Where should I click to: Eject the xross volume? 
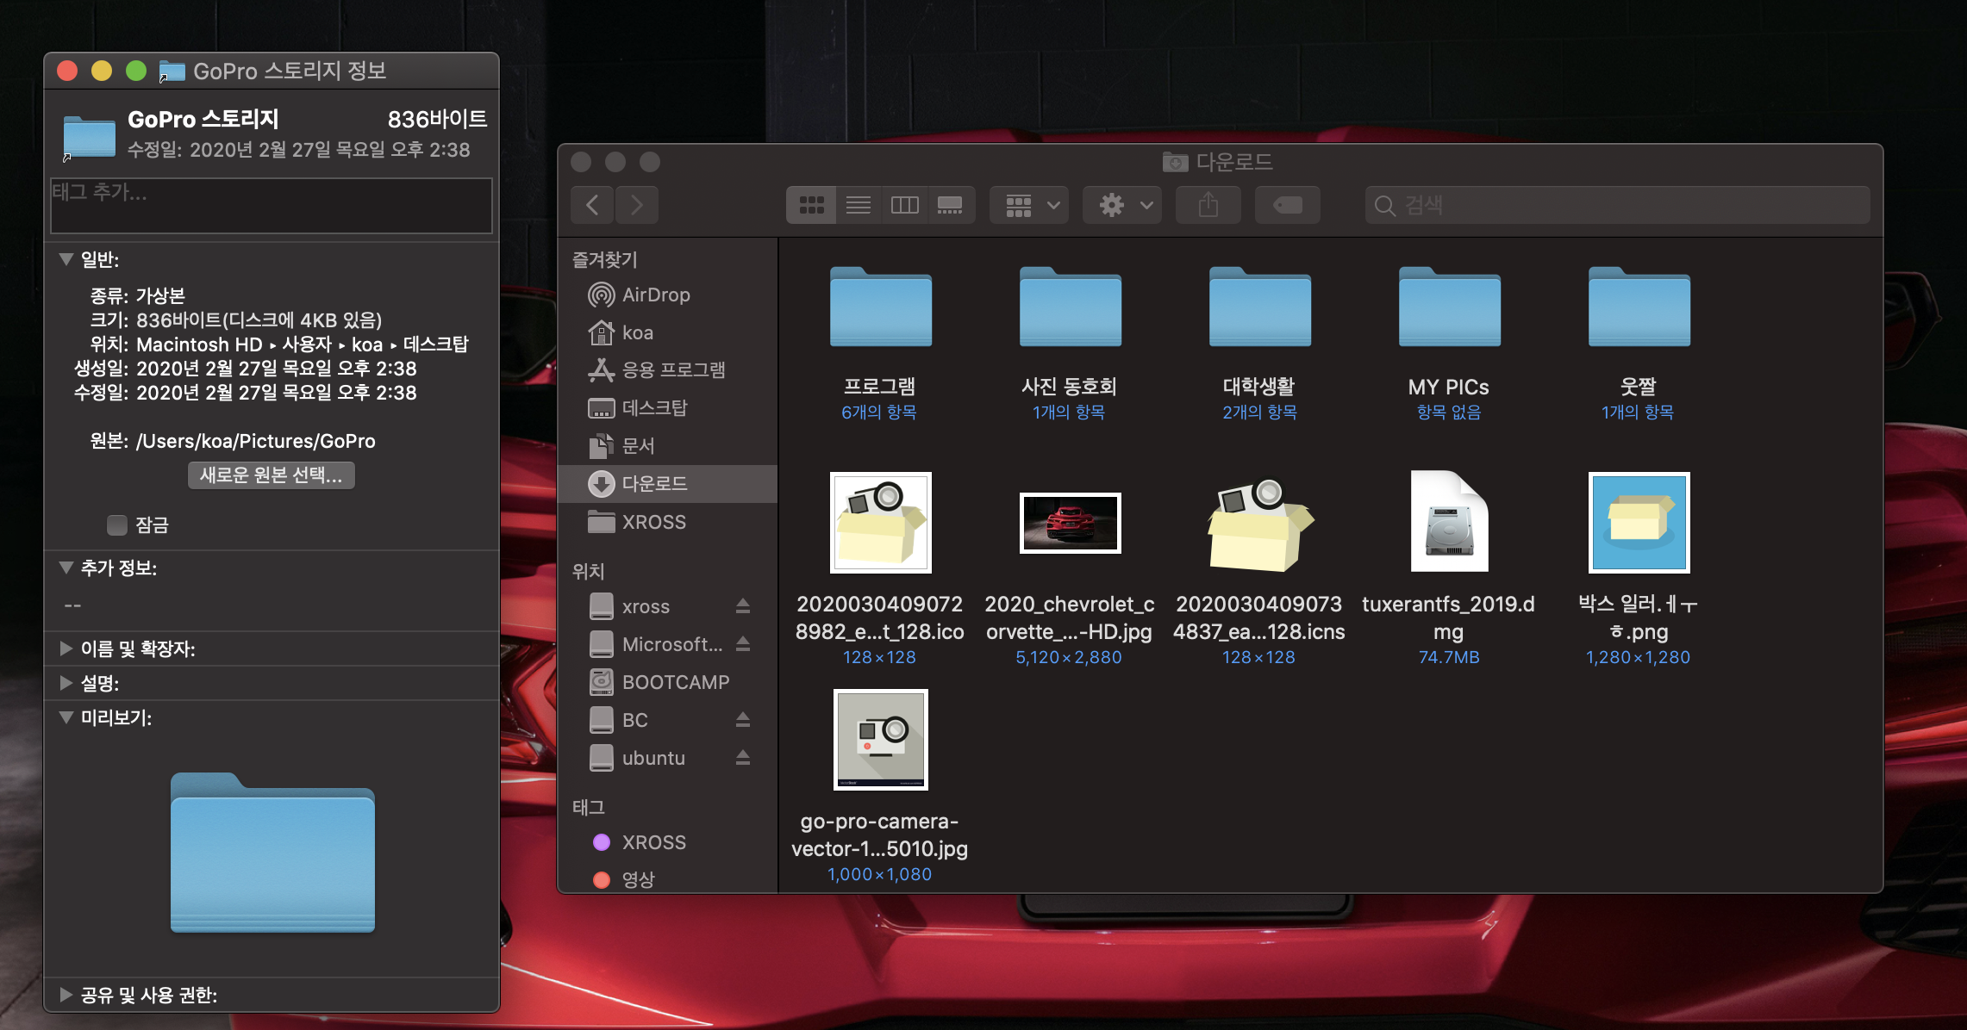(742, 606)
